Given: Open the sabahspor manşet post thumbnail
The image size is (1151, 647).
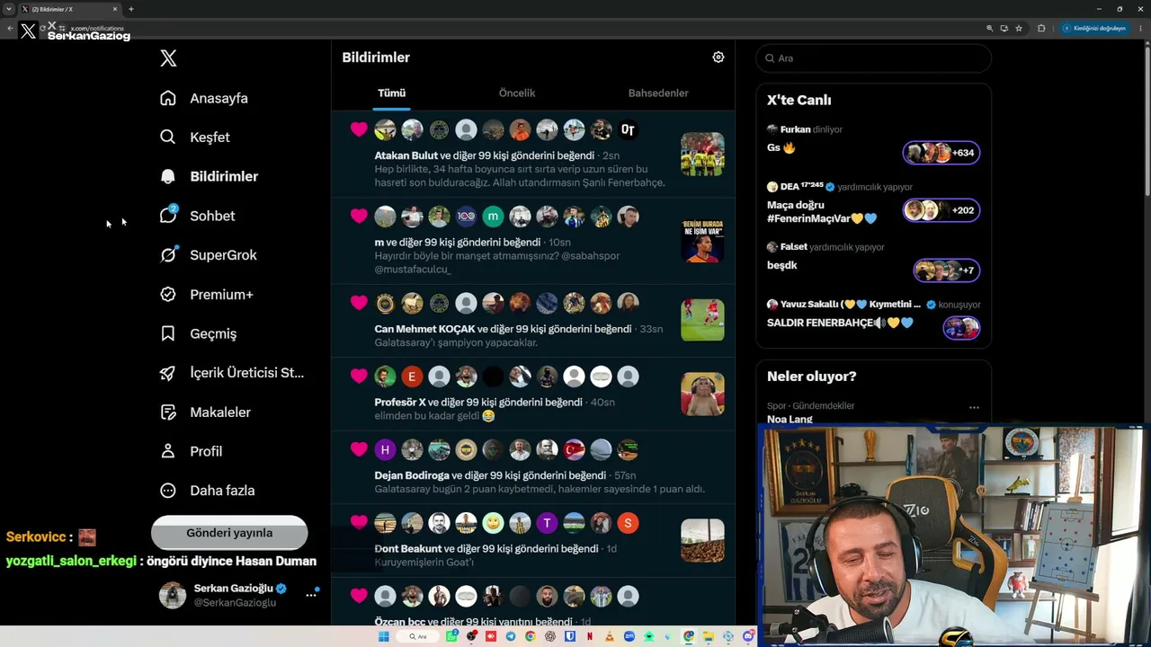Looking at the screenshot, I should (702, 241).
